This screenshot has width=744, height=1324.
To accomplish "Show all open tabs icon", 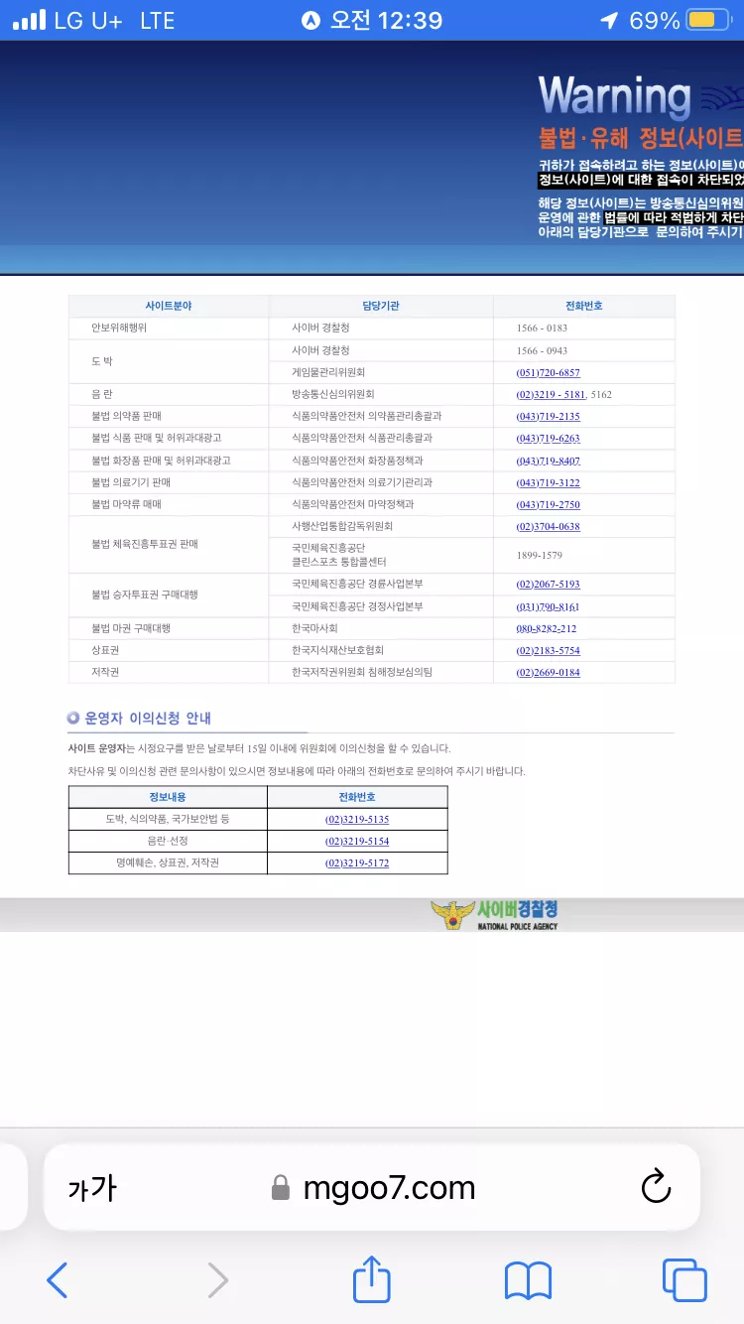I will click(x=684, y=1280).
